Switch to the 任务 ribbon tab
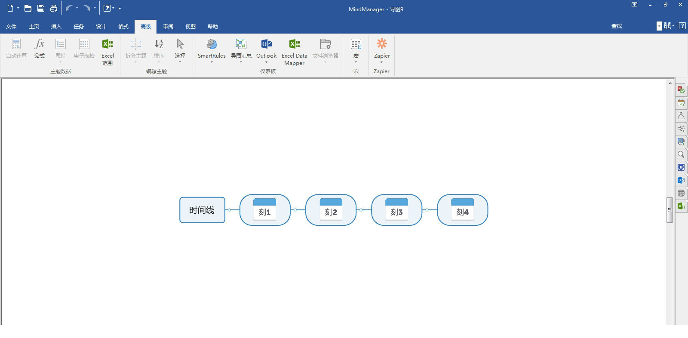The width and height of the screenshot is (688, 338). pos(79,27)
